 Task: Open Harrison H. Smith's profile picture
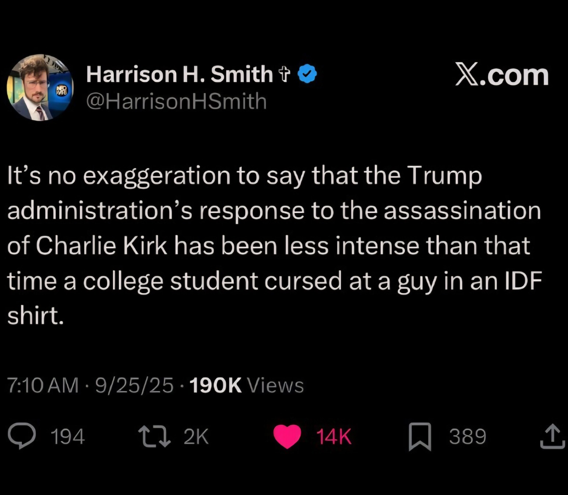40,88
